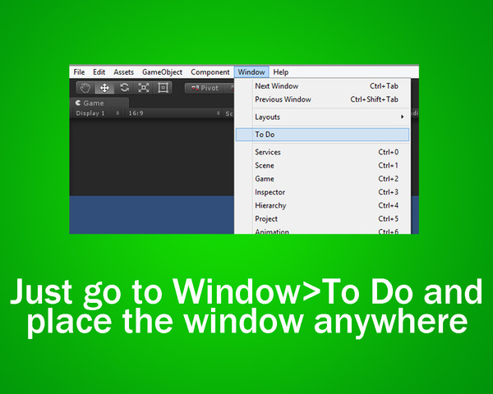This screenshot has height=394, width=493.
Task: Select To Do in Window menu
Action: pos(323,135)
